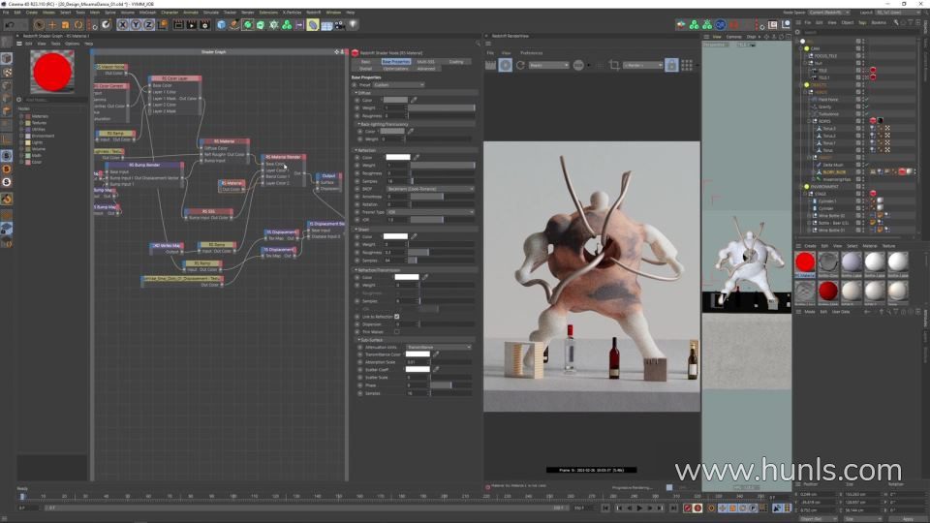The image size is (930, 523).
Task: Toggle the RenderView lock icon
Action: 670,65
